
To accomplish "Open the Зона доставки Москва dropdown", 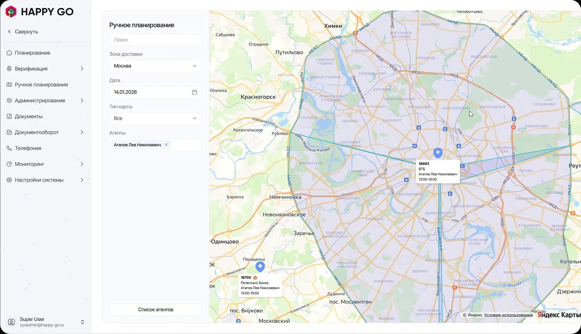I will click(155, 66).
